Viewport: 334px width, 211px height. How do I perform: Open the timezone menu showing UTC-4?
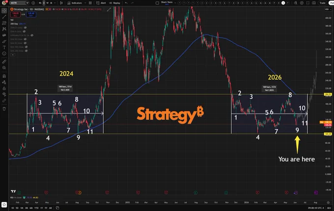point(316,208)
